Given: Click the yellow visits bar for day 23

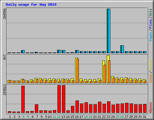Looking at the screenshot, I should point(108,69).
